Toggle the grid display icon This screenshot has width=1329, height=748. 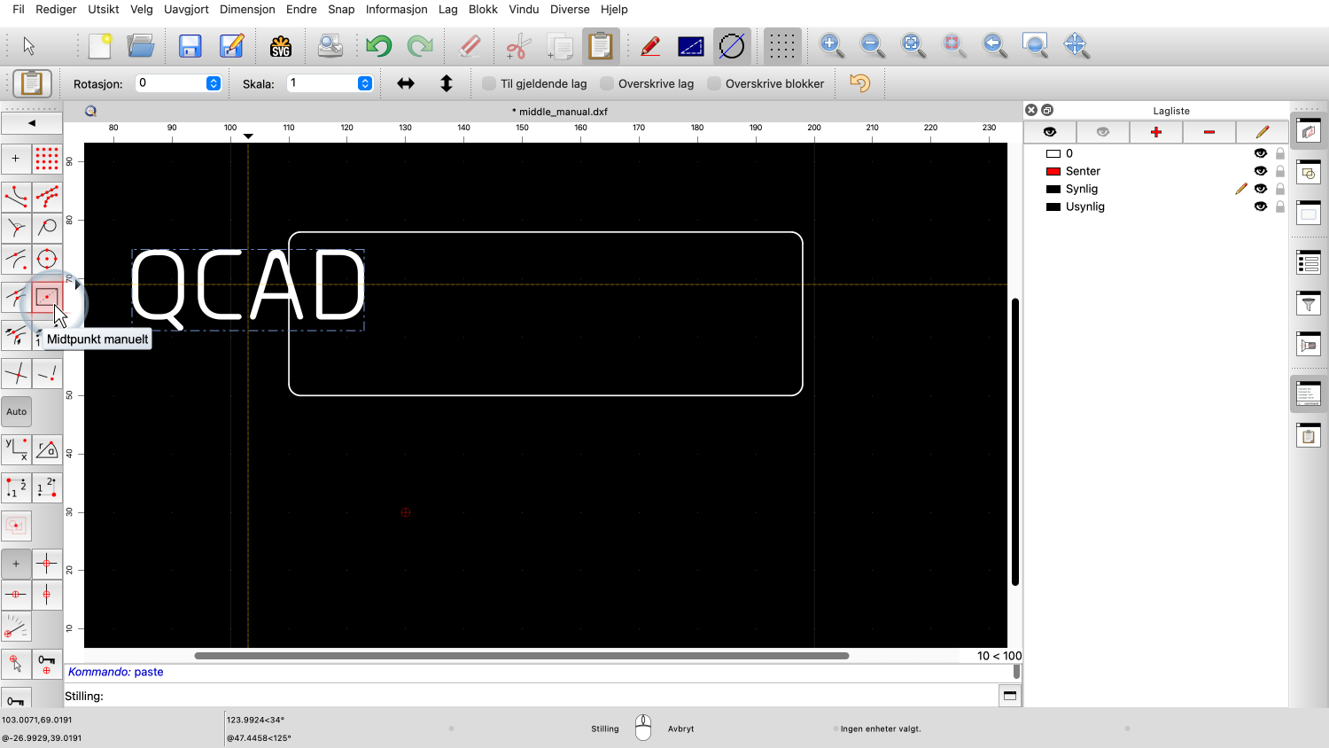[x=781, y=46]
